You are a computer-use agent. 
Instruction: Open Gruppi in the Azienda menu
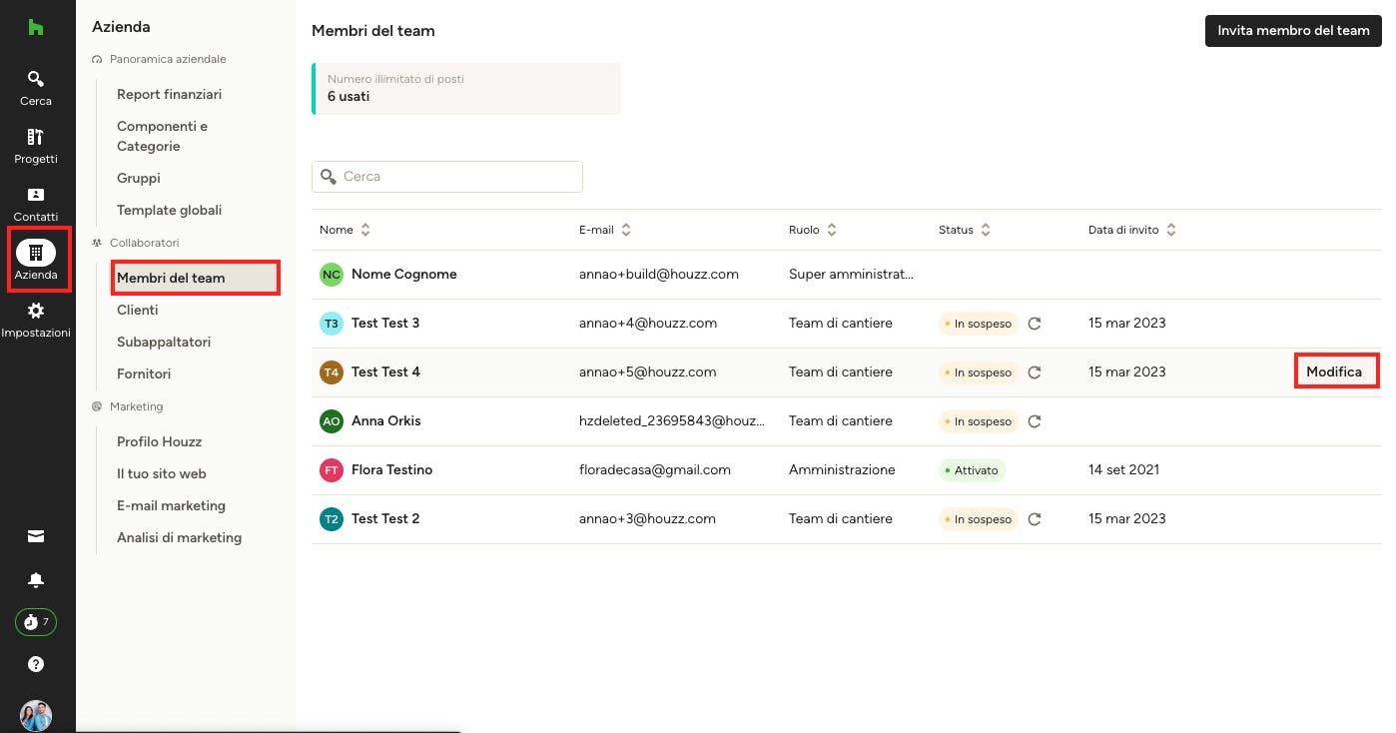coord(139,178)
